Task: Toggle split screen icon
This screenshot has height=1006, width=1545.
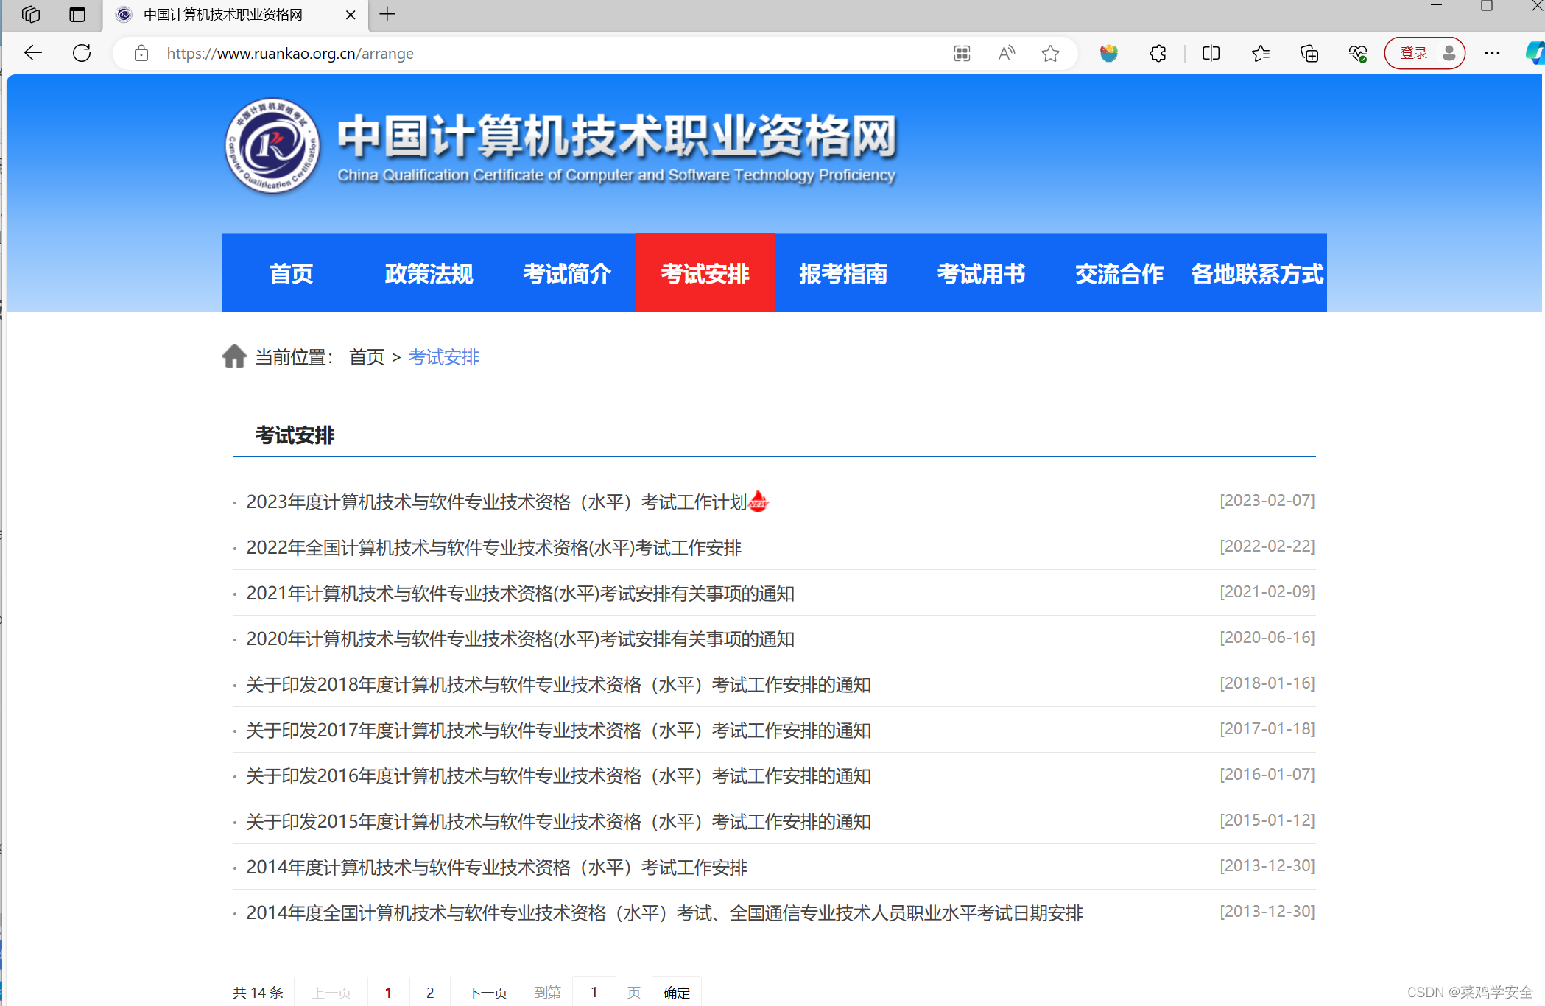Action: (x=1211, y=53)
